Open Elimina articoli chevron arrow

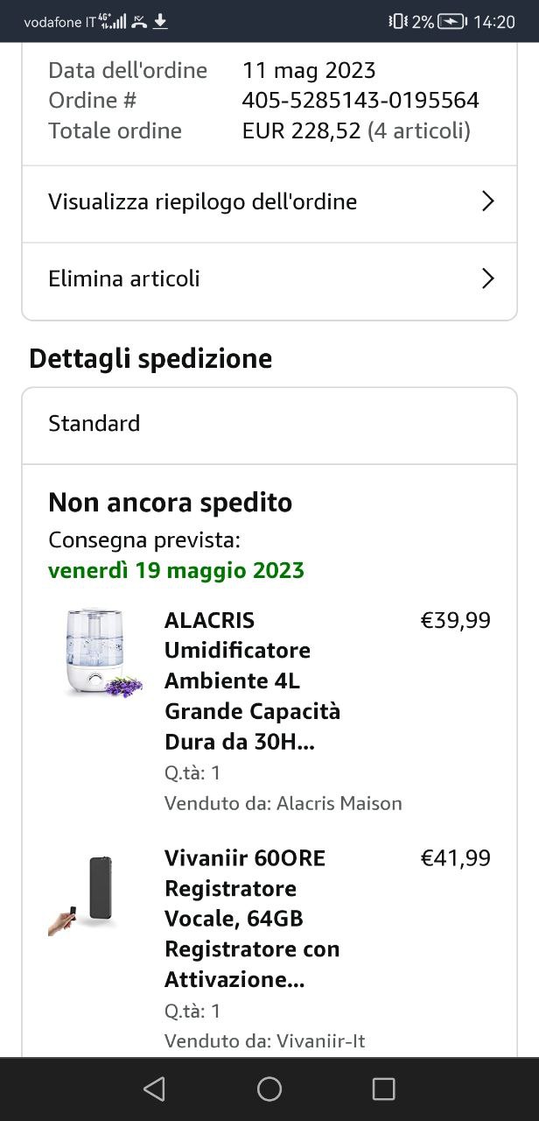coord(488,279)
